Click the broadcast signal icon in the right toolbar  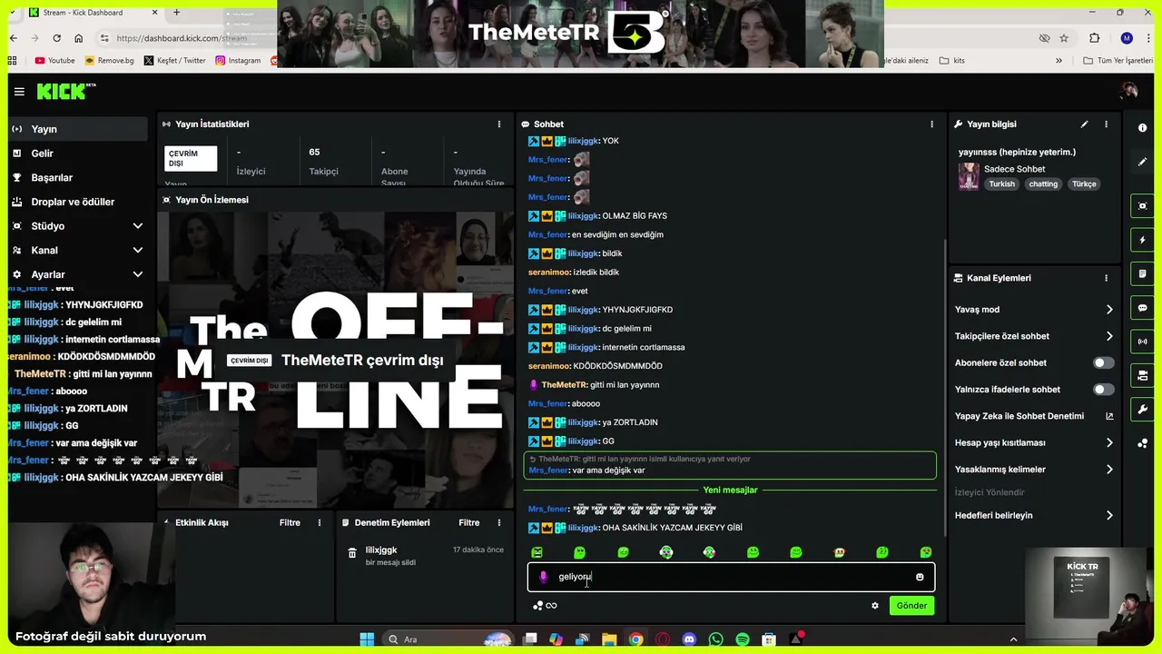pyautogui.click(x=1142, y=342)
